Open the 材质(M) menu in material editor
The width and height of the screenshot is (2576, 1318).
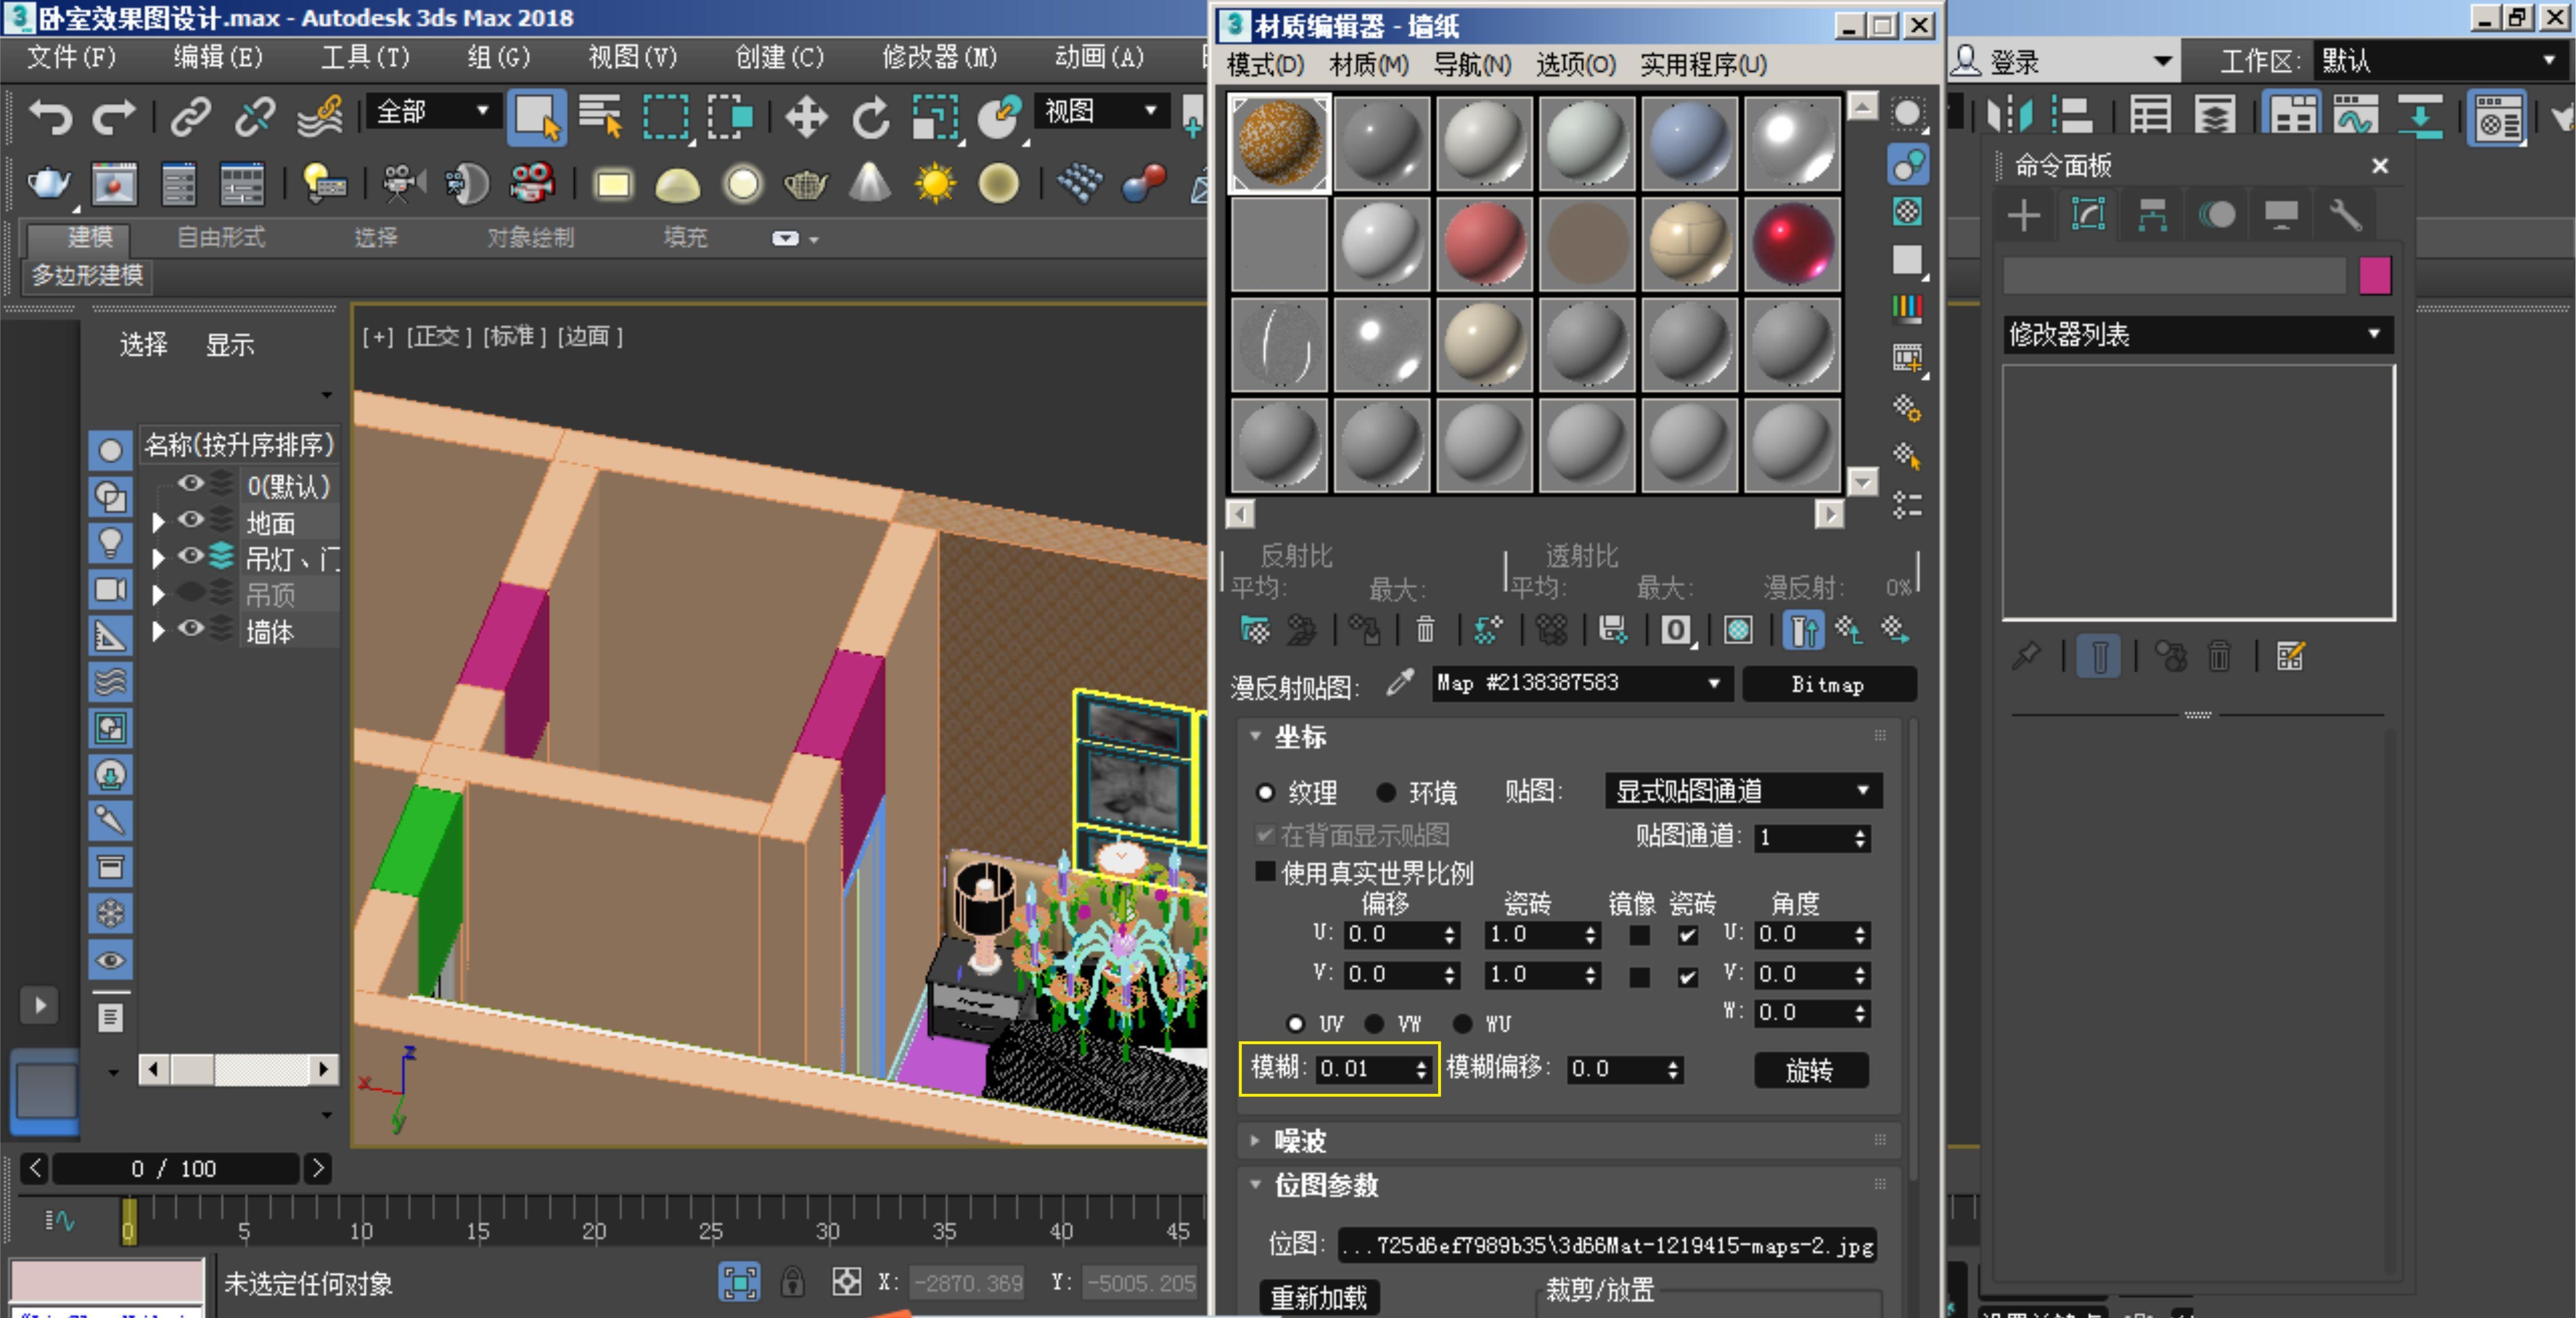click(x=1368, y=65)
